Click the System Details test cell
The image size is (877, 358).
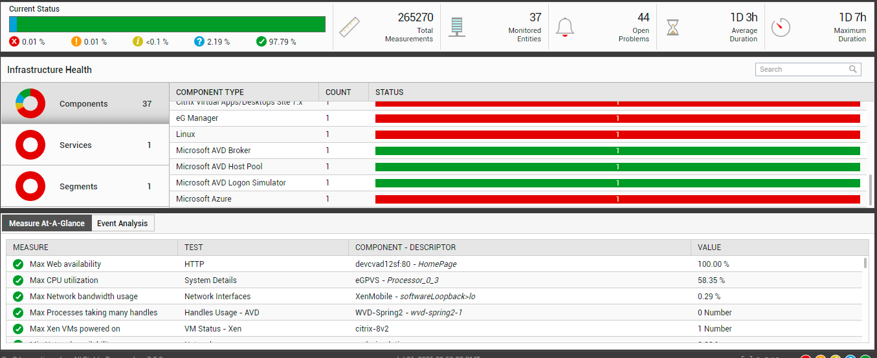coord(210,280)
